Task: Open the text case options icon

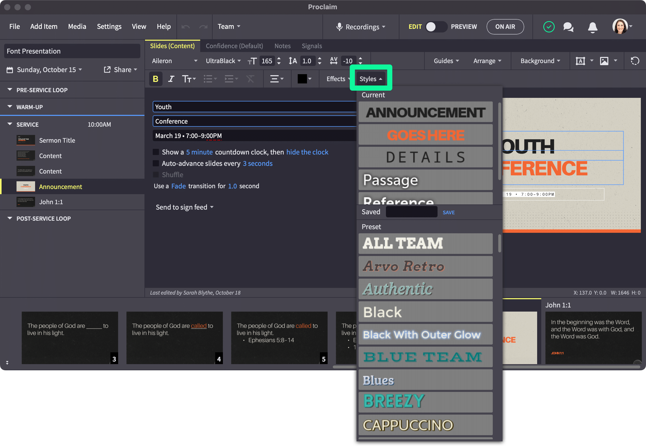Action: coord(189,79)
